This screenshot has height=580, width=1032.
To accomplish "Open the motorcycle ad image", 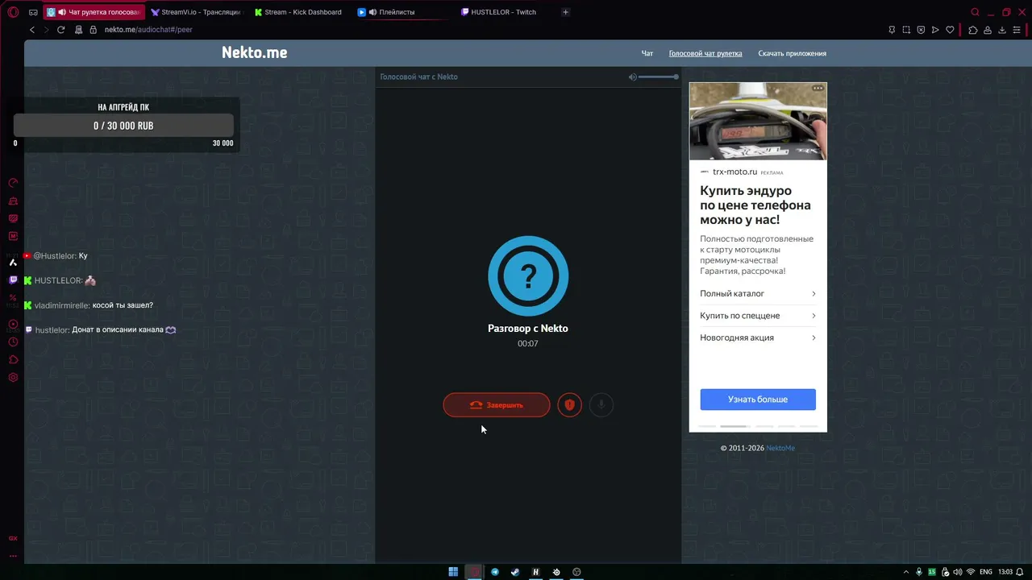I will coord(758,121).
